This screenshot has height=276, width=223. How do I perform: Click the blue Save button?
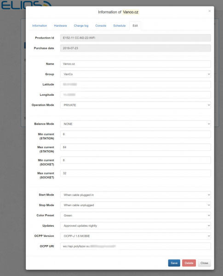(x=174, y=263)
